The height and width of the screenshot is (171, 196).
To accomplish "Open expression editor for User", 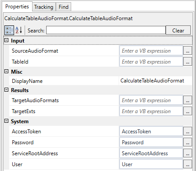I will [x=188, y=164].
